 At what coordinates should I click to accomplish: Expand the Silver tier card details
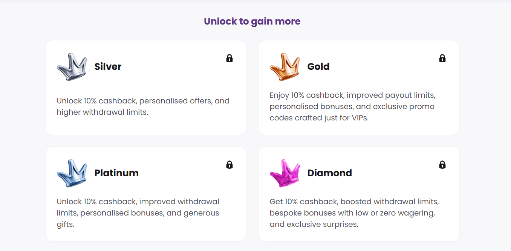click(146, 87)
